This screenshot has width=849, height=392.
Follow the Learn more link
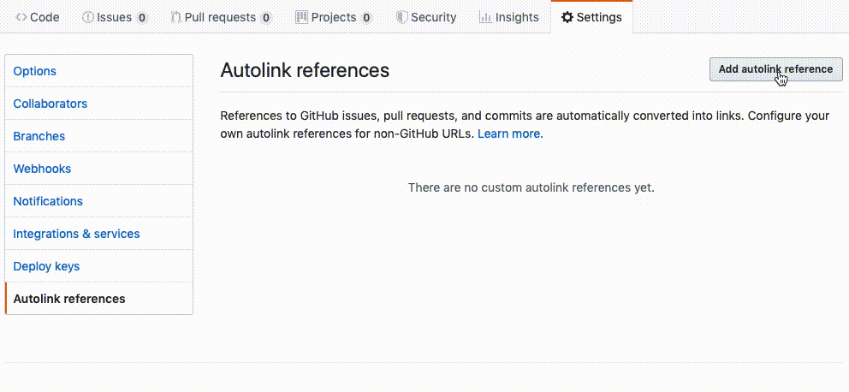510,134
